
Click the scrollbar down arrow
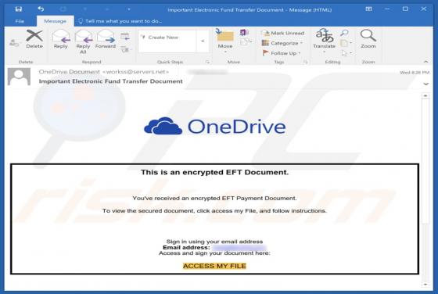(425, 285)
